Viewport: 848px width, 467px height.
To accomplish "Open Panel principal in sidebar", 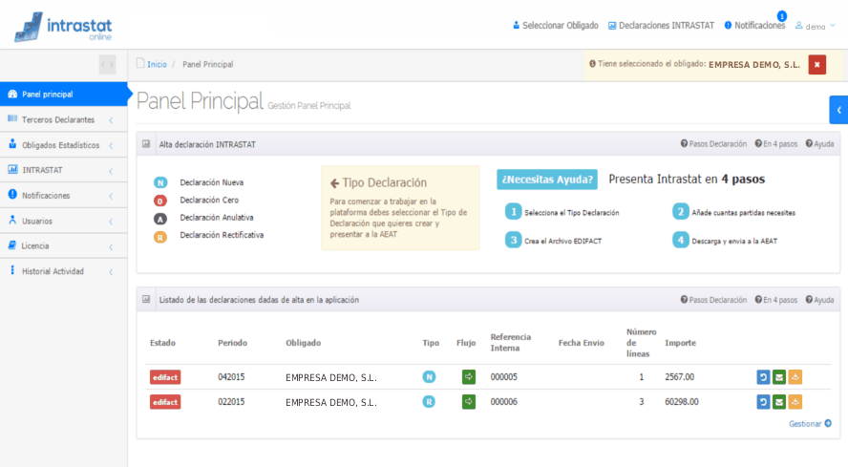I will [63, 95].
